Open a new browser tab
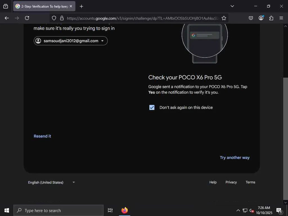Screen dimensions: 288x216 (81, 6)
